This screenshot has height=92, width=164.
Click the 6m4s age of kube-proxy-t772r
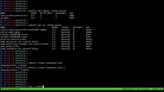pyautogui.click(x=88, y=46)
